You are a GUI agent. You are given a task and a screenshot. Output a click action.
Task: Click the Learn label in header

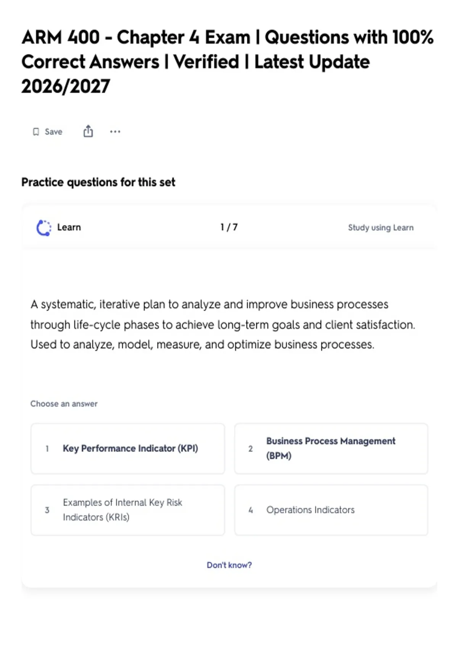tap(69, 227)
